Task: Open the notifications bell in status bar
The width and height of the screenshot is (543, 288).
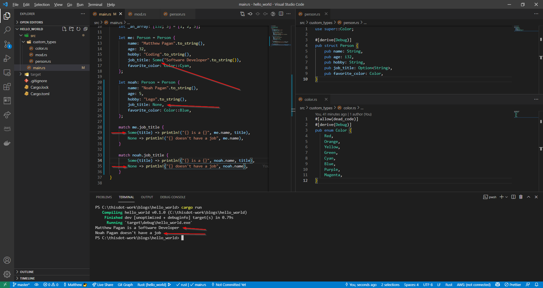Action: click(536, 285)
